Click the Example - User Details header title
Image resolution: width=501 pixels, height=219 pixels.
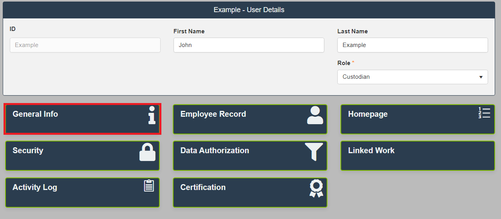pos(249,10)
